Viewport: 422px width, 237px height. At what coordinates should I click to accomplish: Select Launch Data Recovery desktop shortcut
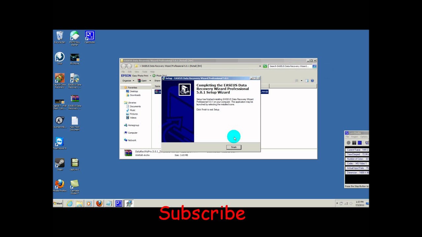[x=60, y=81]
